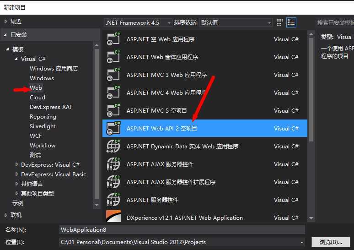Expand the 联机 section
This screenshot has width=354, height=250.
click(5, 215)
